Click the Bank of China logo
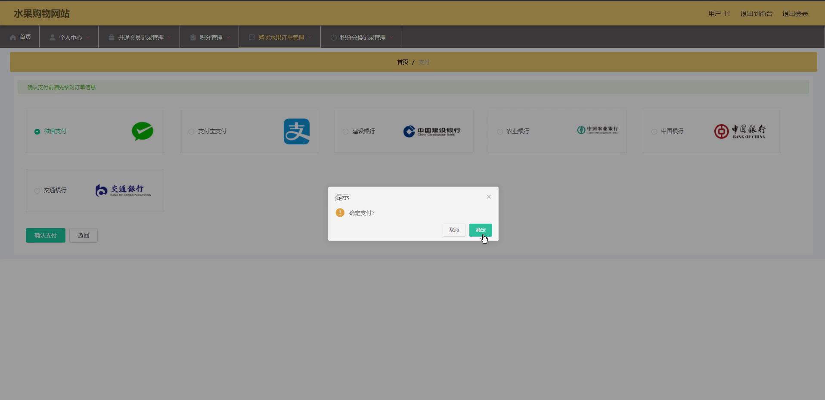The width and height of the screenshot is (825, 400). click(x=740, y=131)
